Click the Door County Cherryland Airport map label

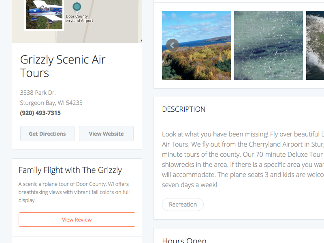pyautogui.click(x=79, y=19)
